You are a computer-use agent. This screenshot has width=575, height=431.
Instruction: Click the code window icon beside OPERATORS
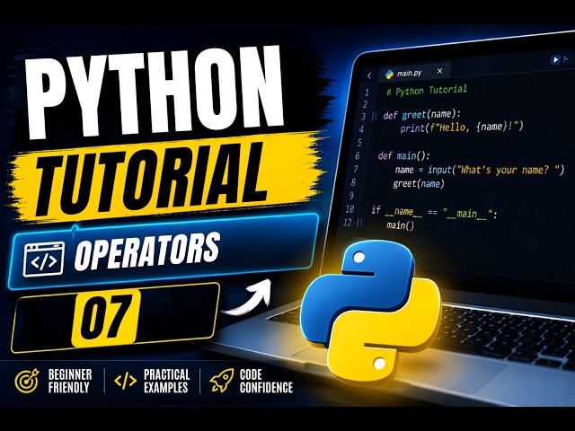[x=44, y=259]
